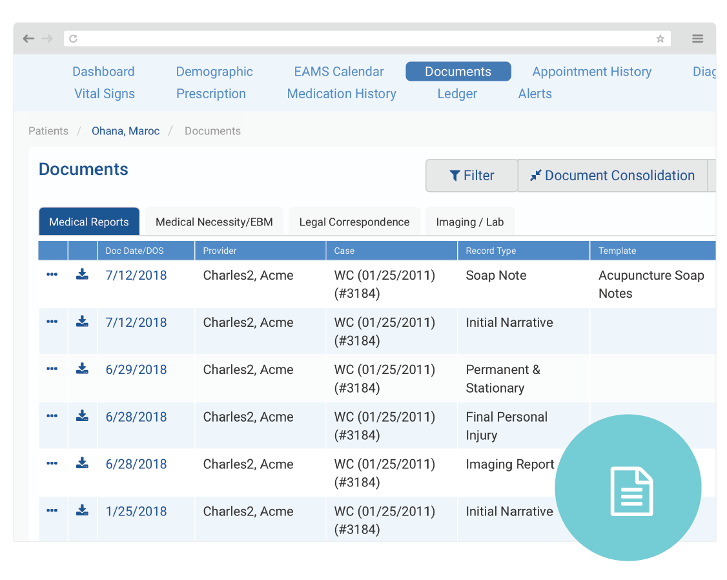727x580 pixels.
Task: Switch to the Medical Necessity/EBM tab
Action: [x=214, y=222]
